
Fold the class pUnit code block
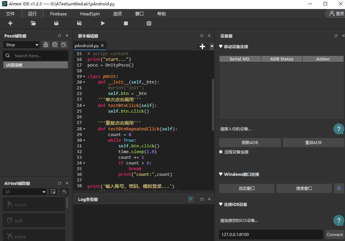coord(84,77)
